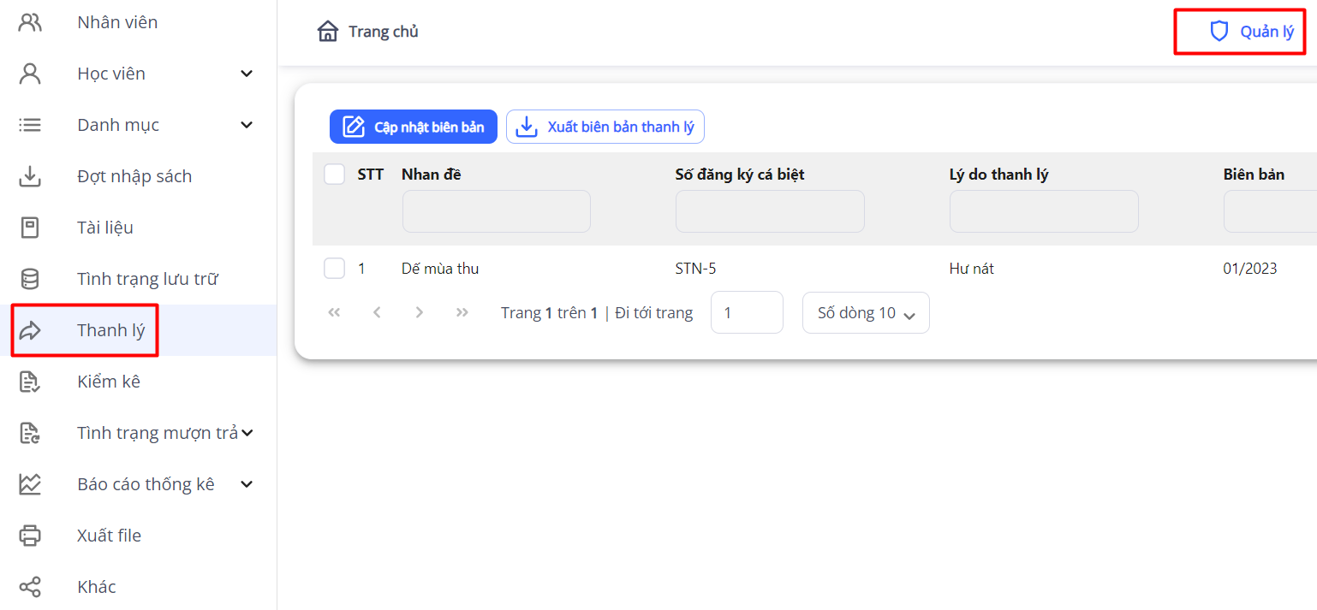Tick the select-all checkbox in table header
The image size is (1317, 610).
334,175
